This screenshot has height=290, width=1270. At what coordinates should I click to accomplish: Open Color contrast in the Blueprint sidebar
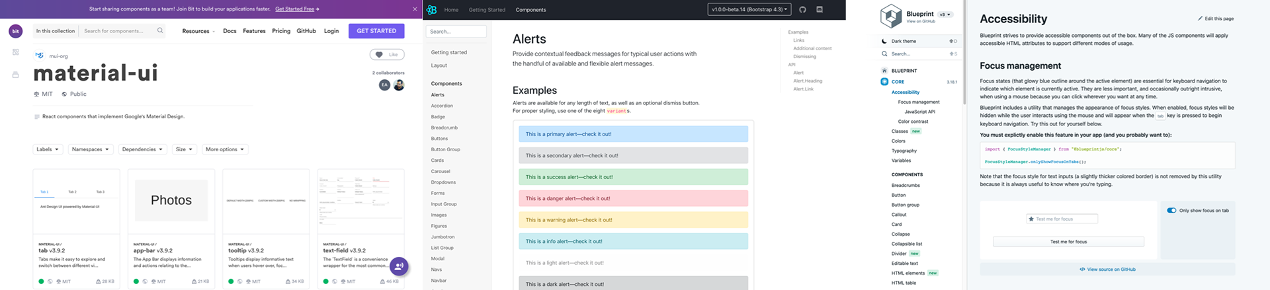913,122
